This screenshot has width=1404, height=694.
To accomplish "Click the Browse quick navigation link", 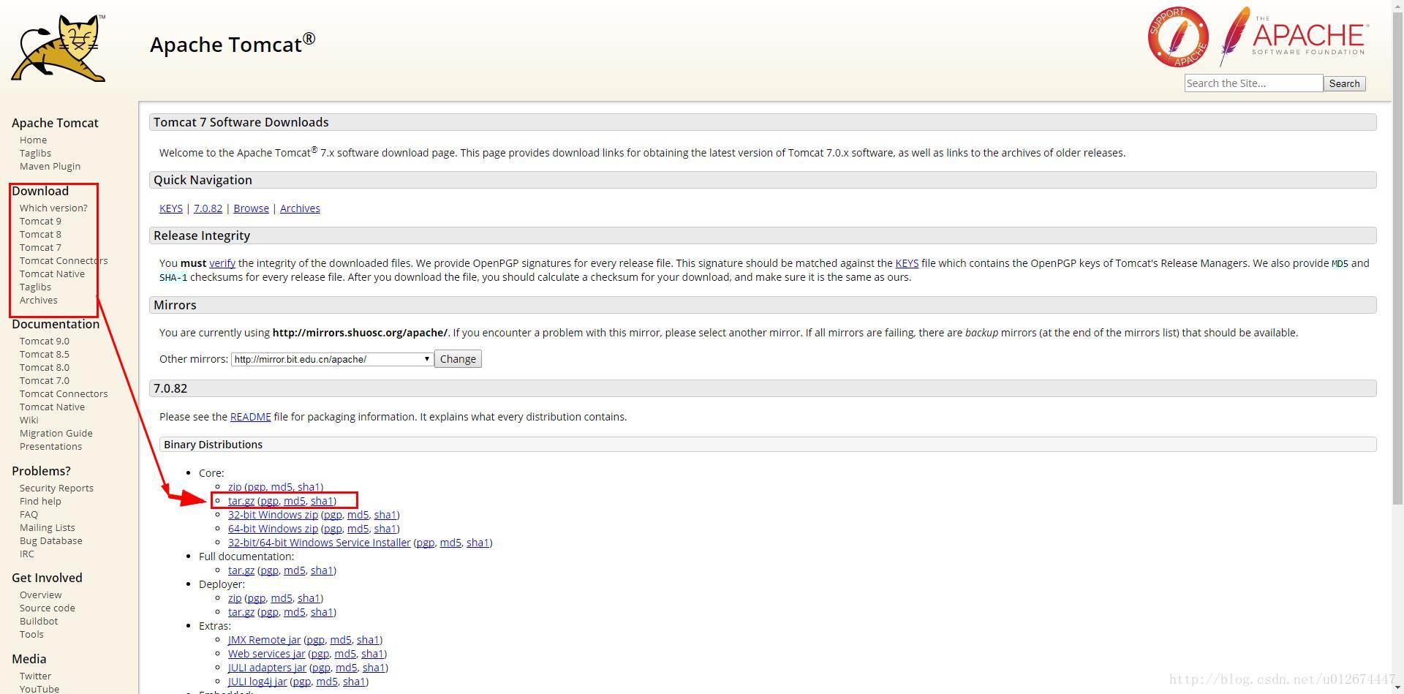I will [x=251, y=208].
